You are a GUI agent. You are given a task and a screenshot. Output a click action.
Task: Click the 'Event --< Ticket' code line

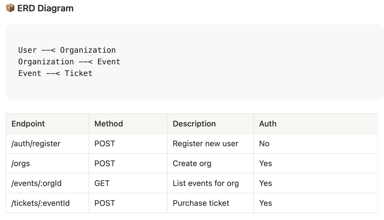(55, 73)
